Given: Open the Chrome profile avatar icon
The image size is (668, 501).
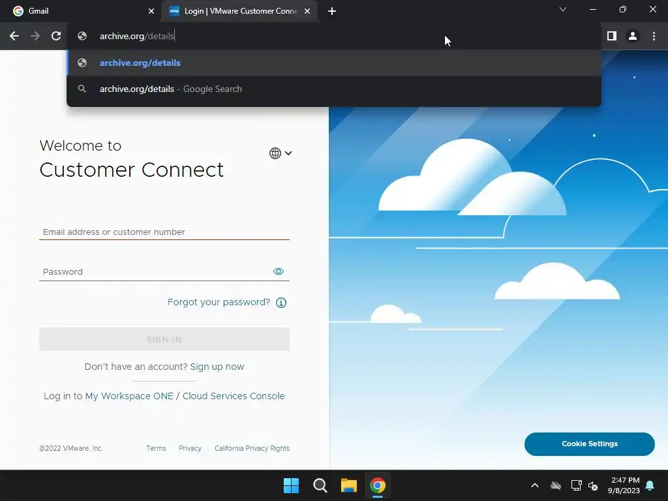Looking at the screenshot, I should coord(633,37).
